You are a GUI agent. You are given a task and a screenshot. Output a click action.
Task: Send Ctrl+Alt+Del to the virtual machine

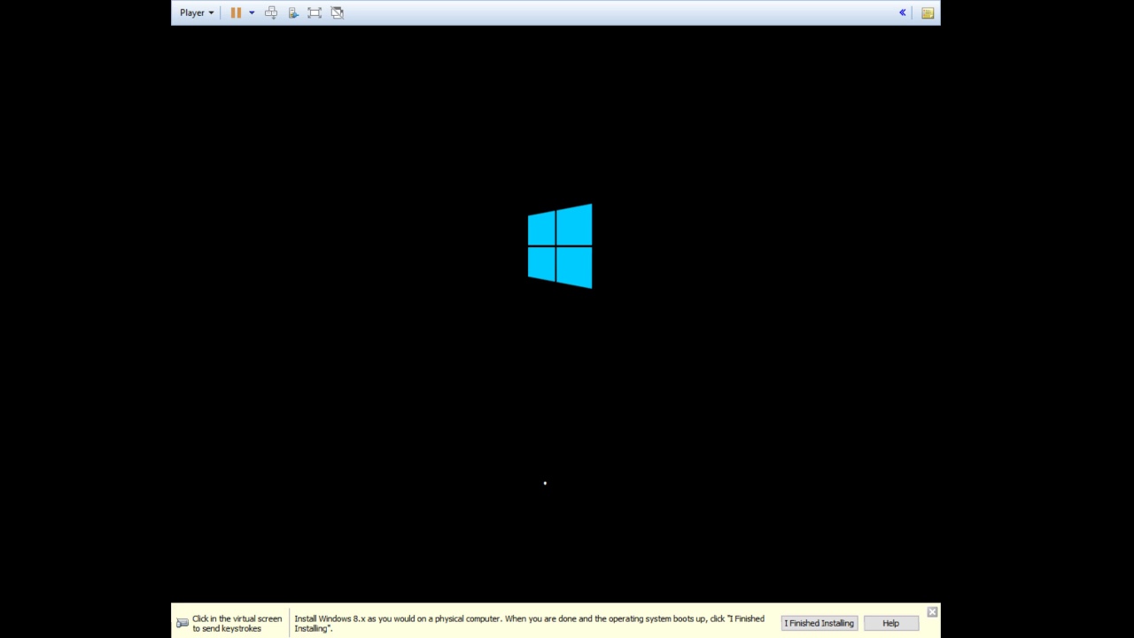click(271, 12)
